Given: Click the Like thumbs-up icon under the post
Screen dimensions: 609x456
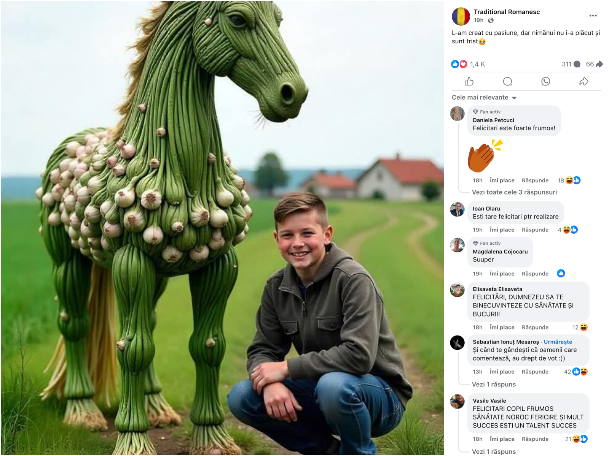Looking at the screenshot, I should (x=469, y=81).
